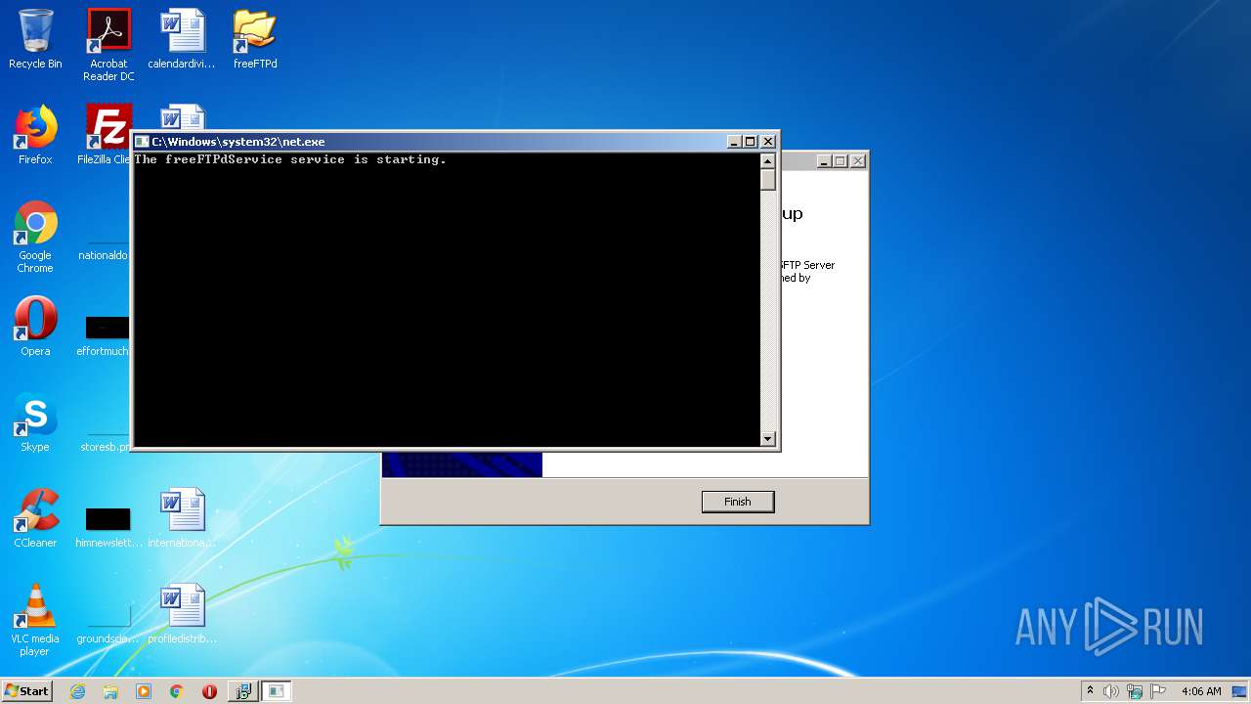The height and width of the screenshot is (704, 1251).
Task: Open Windows Explorer from the taskbar
Action: click(x=110, y=691)
